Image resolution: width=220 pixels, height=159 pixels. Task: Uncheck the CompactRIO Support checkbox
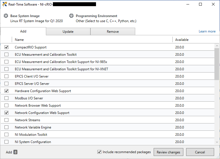click(x=6, y=47)
